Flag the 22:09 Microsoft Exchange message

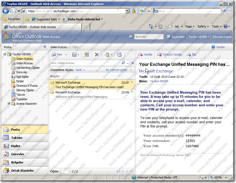coord(132,92)
